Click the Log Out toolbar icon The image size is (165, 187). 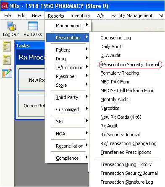[11, 29]
